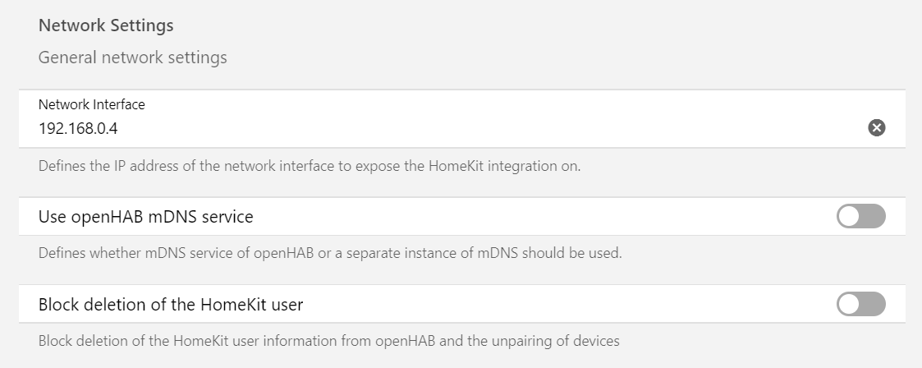
Task: Clear the Network Interface field value
Action: click(877, 127)
